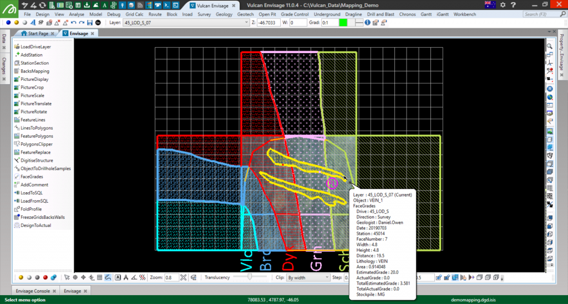Image resolution: width=568 pixels, height=304 pixels.
Task: Save using the floppy disk icon
Action: [90, 22]
